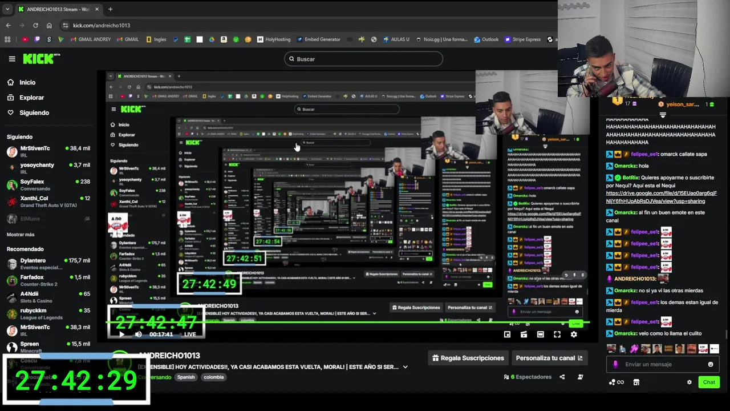Mute the stream with speaker icon

pyautogui.click(x=138, y=335)
